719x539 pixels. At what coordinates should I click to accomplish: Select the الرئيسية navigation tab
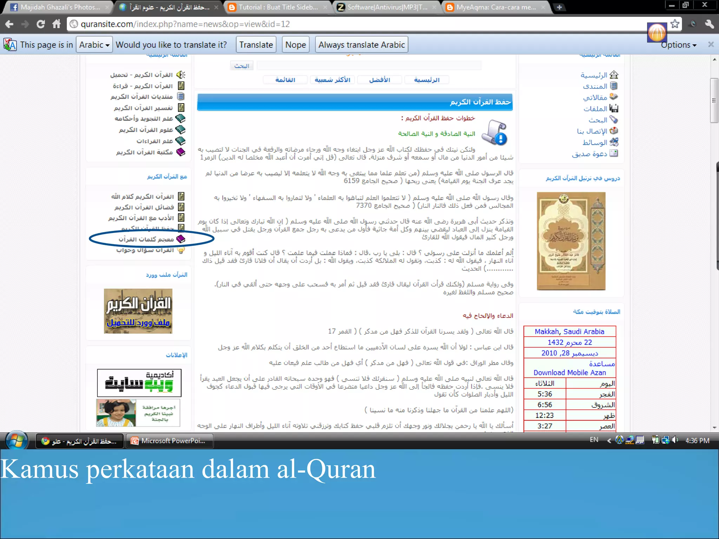tap(427, 80)
